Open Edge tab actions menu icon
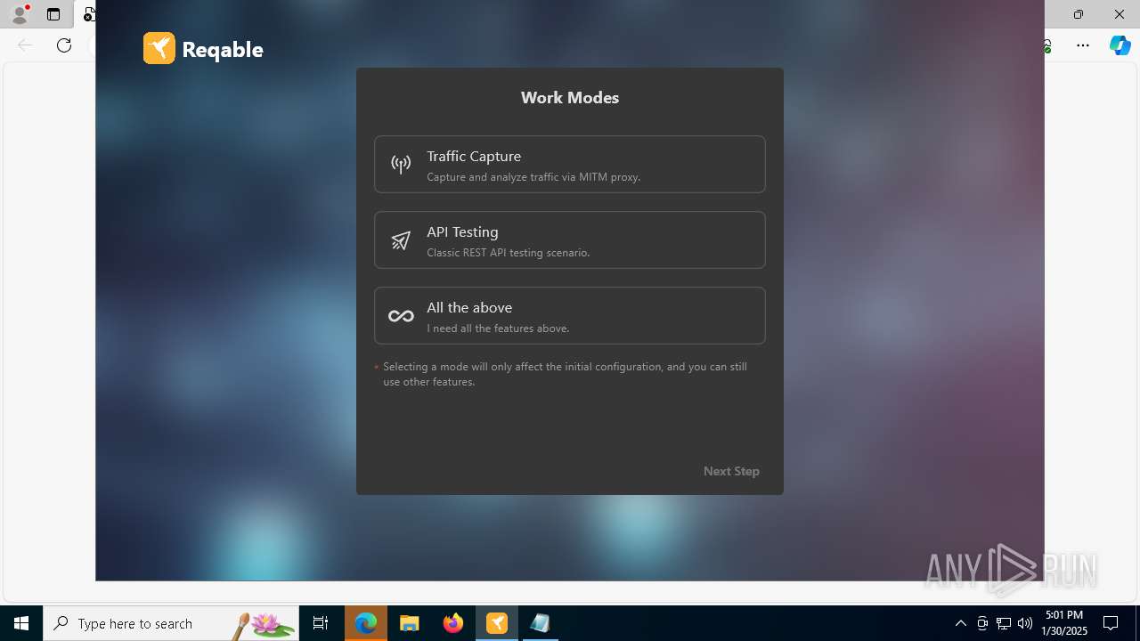Viewport: 1140px width, 641px height. pyautogui.click(x=53, y=14)
